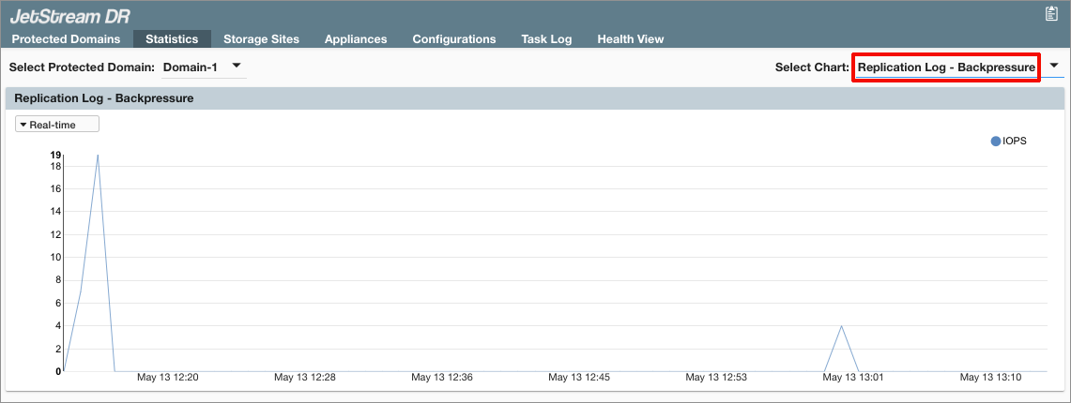Image resolution: width=1071 pixels, height=403 pixels.
Task: Switch to the Health View tab
Action: [631, 39]
